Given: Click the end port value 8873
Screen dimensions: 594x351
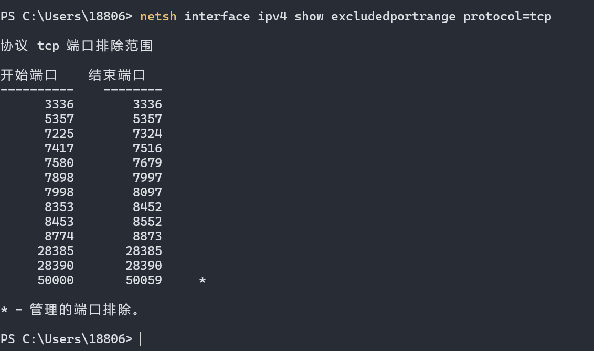Looking at the screenshot, I should (147, 236).
